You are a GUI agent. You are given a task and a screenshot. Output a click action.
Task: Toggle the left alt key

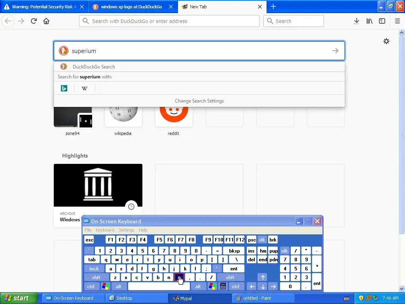click(119, 287)
